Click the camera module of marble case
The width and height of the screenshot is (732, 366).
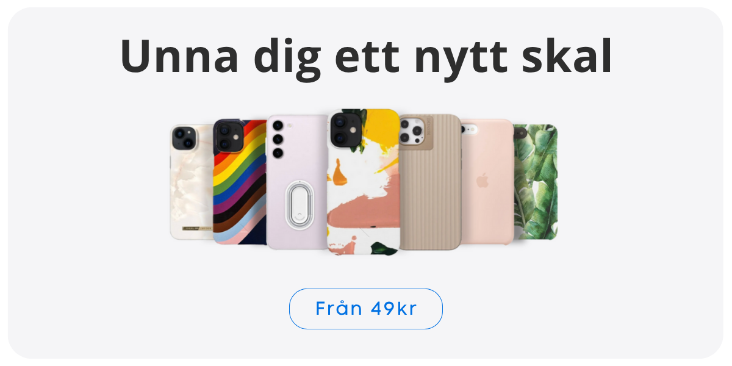click(184, 137)
